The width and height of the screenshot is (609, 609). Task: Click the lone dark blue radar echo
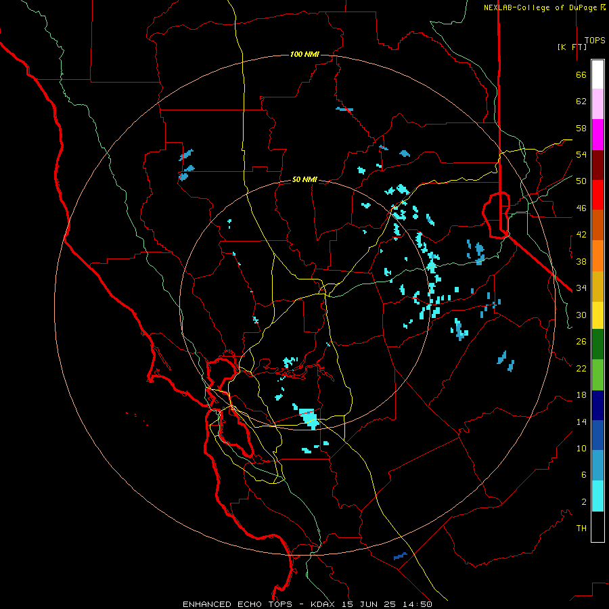coord(401,556)
